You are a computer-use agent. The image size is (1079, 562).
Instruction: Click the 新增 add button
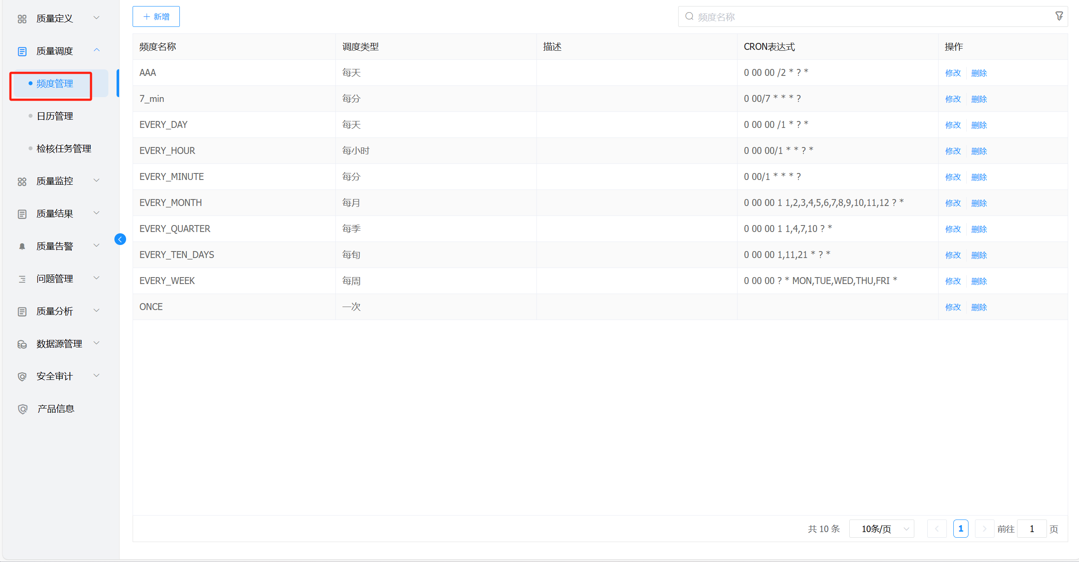click(x=156, y=16)
